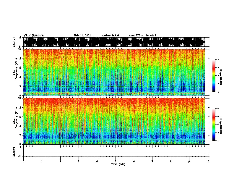
Task: Click the "9" minute tick label on time axis
Action: tap(189, 161)
